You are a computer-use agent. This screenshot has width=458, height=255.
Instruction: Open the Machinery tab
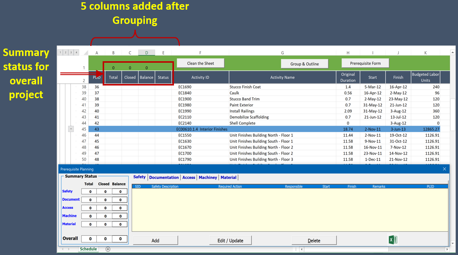pos(208,177)
